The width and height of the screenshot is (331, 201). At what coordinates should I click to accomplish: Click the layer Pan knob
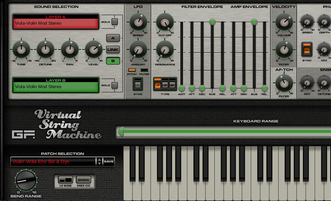pos(70,50)
